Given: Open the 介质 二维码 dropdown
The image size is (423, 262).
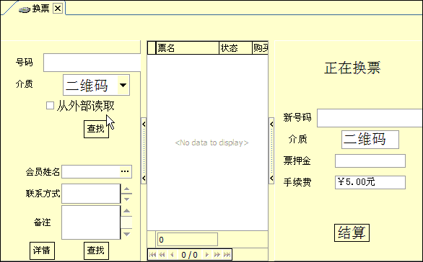Looking at the screenshot, I should pyautogui.click(x=123, y=85).
